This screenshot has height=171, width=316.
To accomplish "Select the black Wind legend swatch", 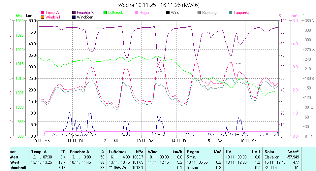I will [x=168, y=13].
